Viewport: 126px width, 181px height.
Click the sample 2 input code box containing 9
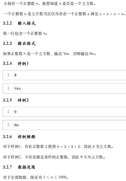tap(64, 112)
